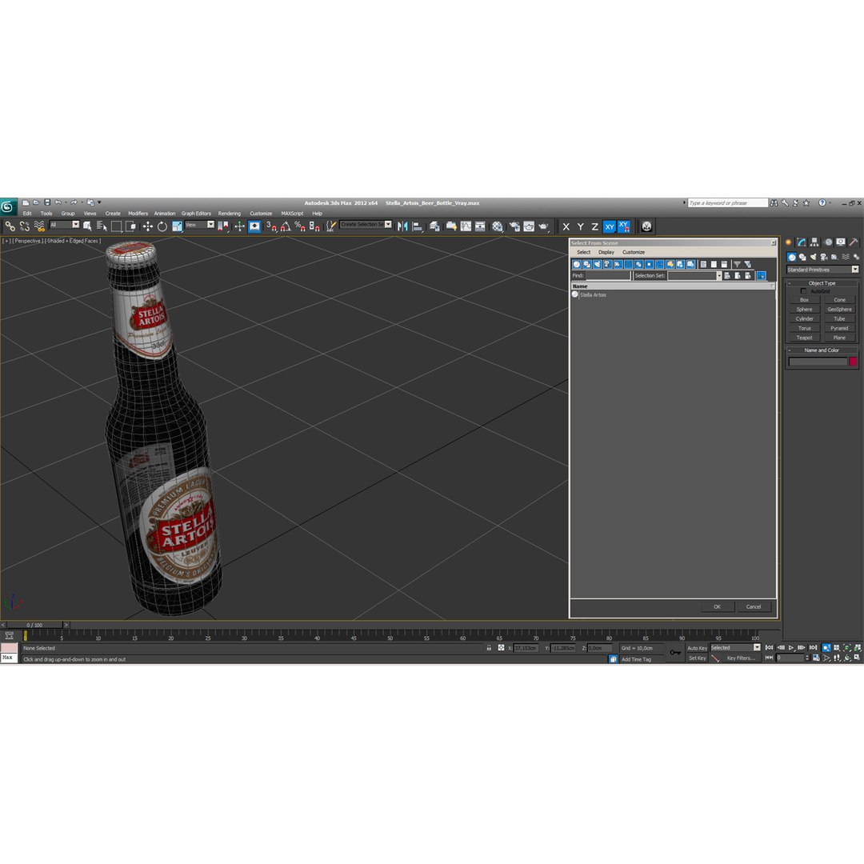
Task: Open the Standard Primitives dropdown
Action: coord(822,270)
